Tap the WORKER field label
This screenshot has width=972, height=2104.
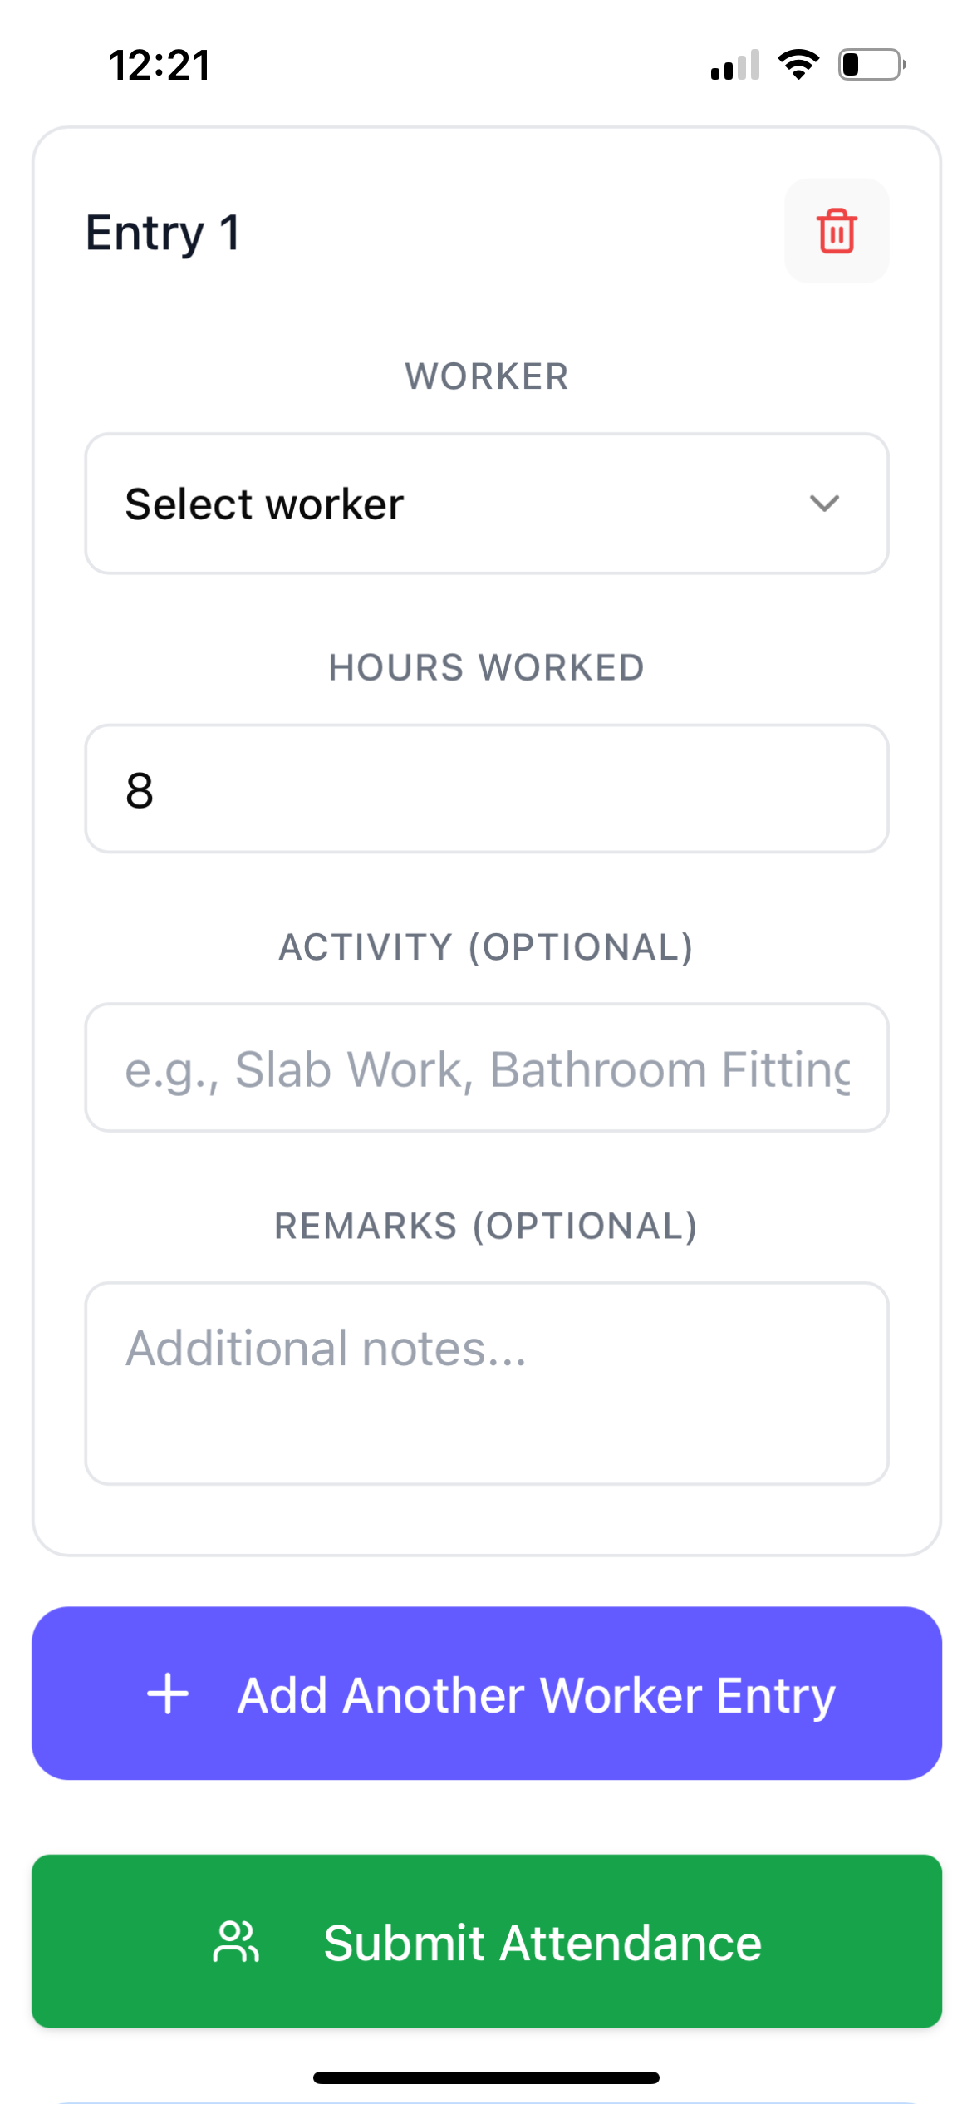486,376
